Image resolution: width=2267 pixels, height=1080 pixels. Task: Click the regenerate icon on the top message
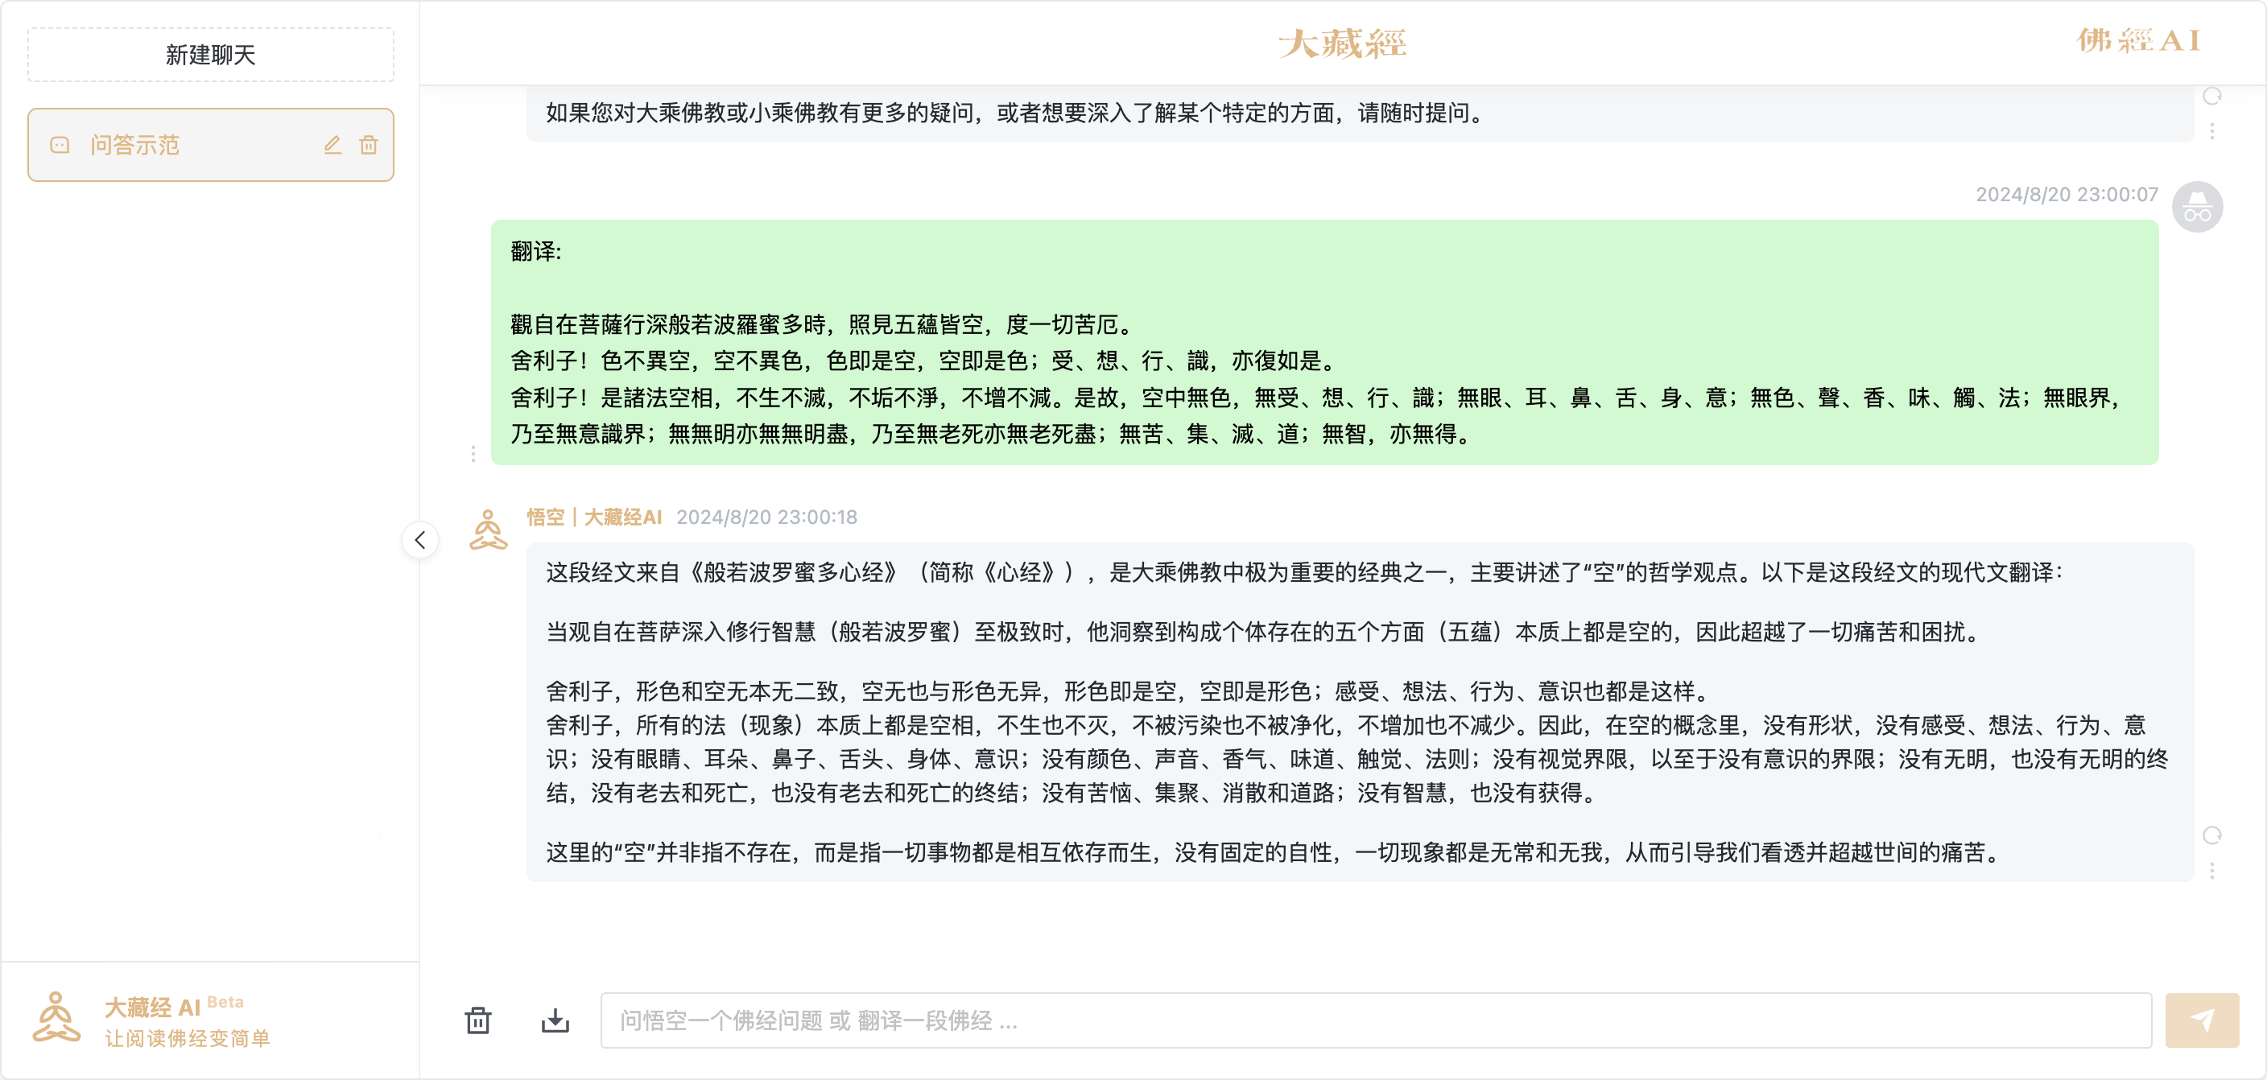tap(2211, 96)
